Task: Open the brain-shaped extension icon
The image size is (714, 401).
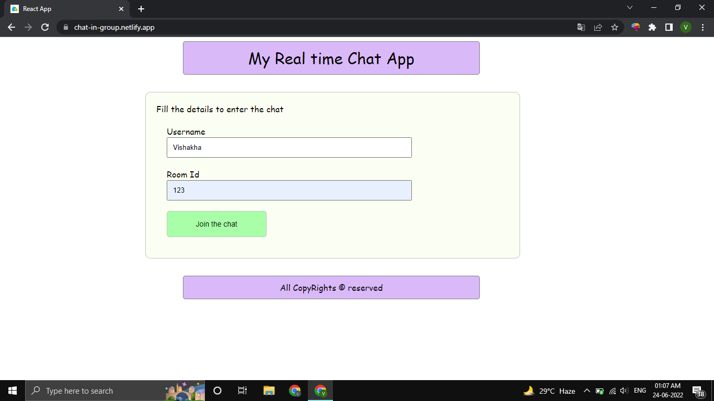Action: coord(636,27)
